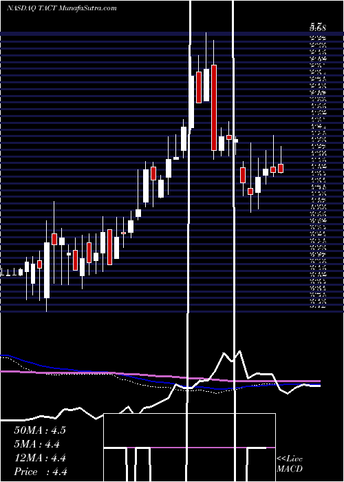The height and width of the screenshot is (482, 344).
Task: Click the top price axis value 5.68
Action: [x=318, y=28]
